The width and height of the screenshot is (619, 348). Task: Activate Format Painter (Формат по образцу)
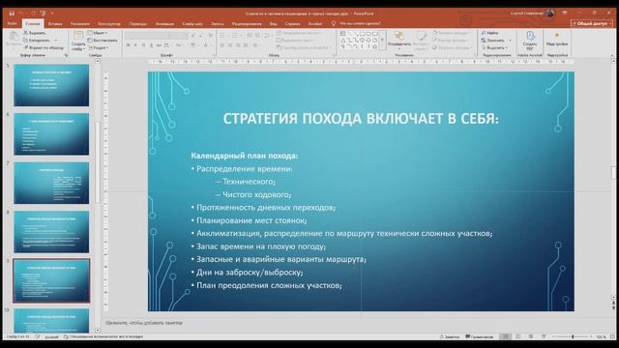pyautogui.click(x=43, y=47)
